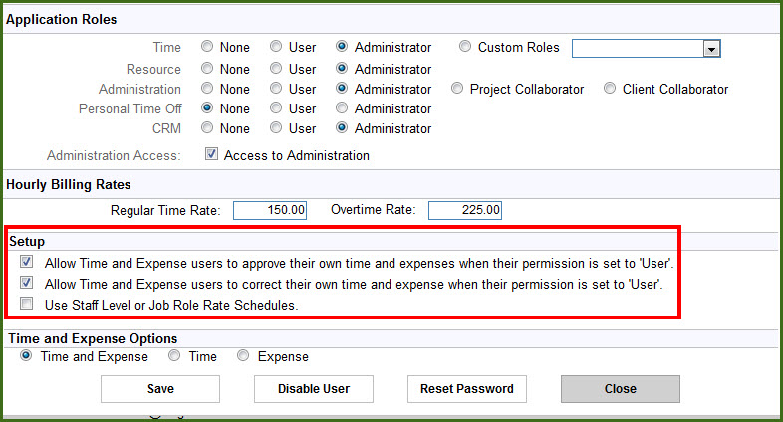Select Project Collaborator radio option
This screenshot has height=422, width=783.
pos(457,89)
